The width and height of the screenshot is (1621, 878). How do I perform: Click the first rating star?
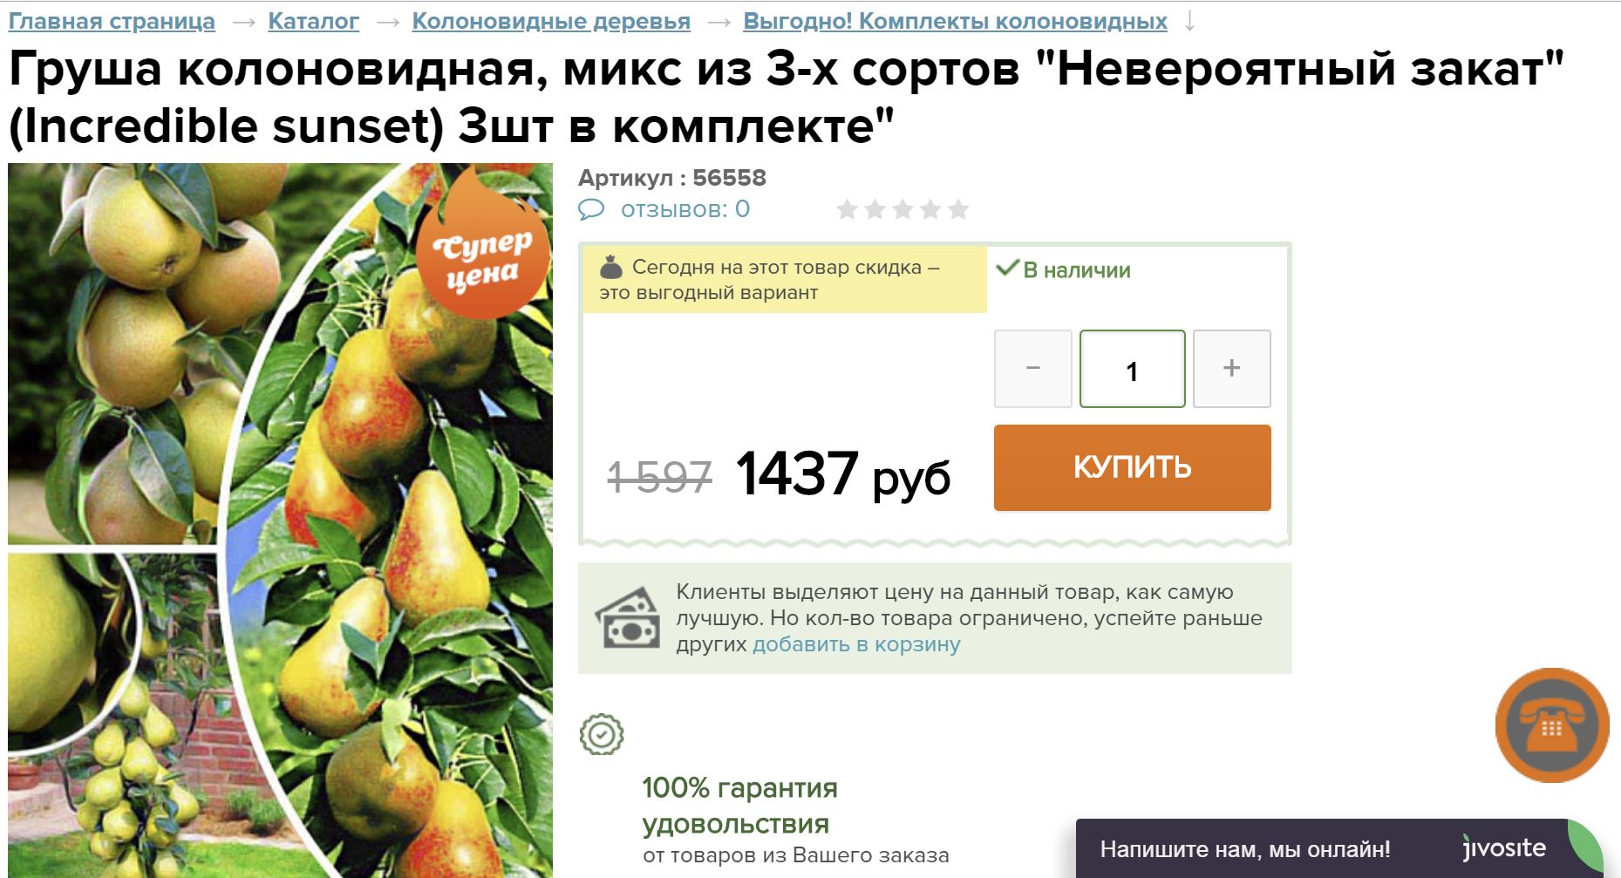click(x=847, y=209)
